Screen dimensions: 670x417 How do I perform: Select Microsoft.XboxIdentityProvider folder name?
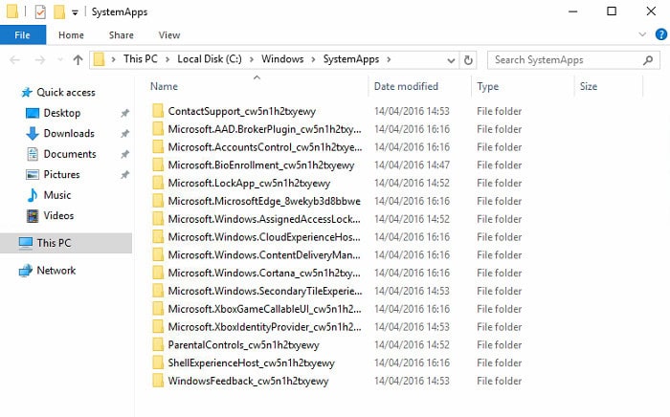(264, 327)
